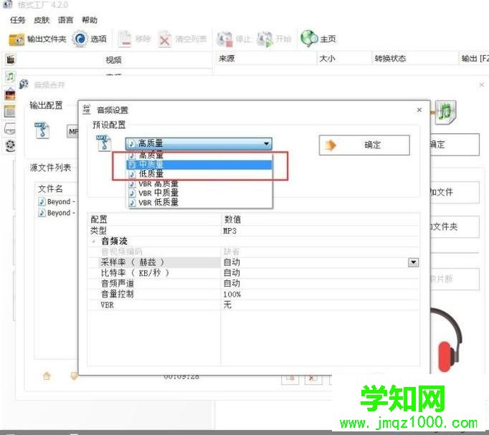Open 选项 settings in toolbar

[90, 39]
